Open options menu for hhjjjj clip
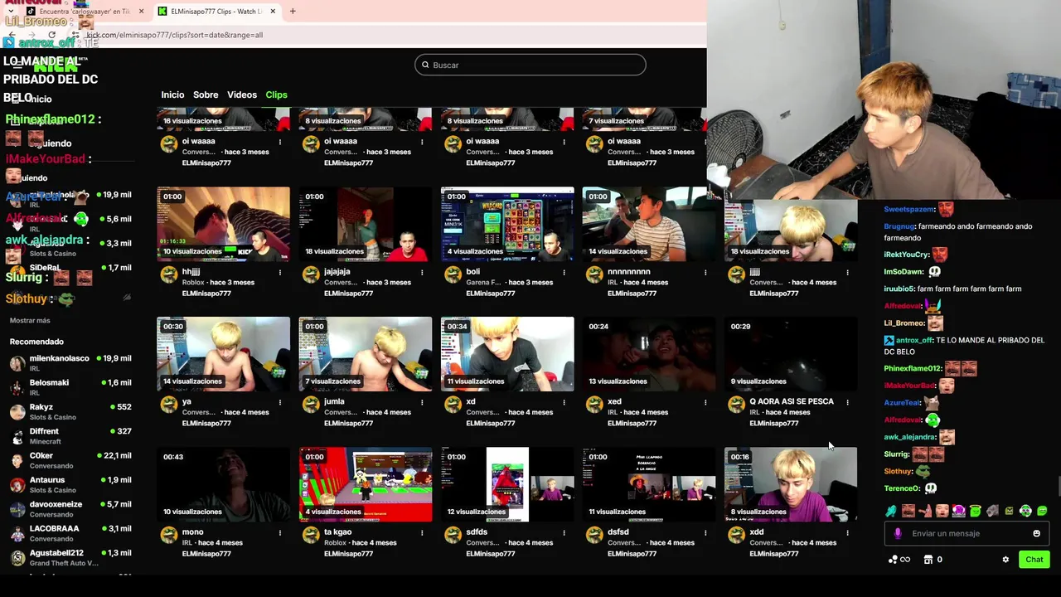 (280, 272)
